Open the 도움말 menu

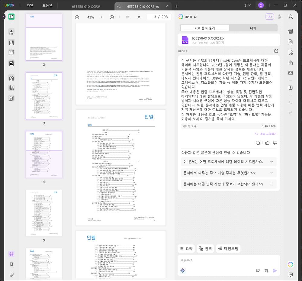pos(47,5)
